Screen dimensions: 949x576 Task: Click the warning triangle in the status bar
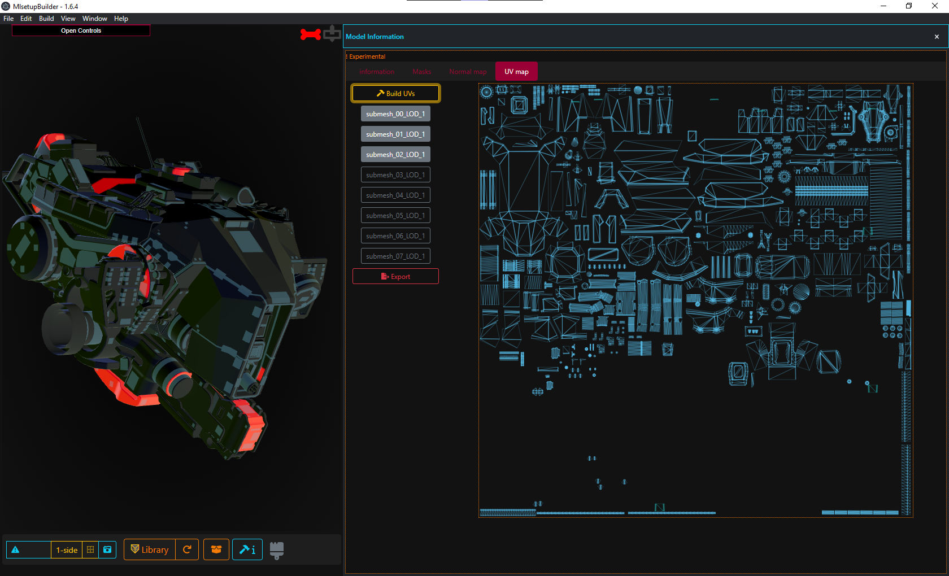[17, 549]
